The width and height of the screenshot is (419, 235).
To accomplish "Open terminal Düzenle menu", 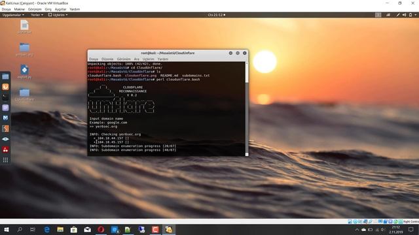I will point(107,59).
